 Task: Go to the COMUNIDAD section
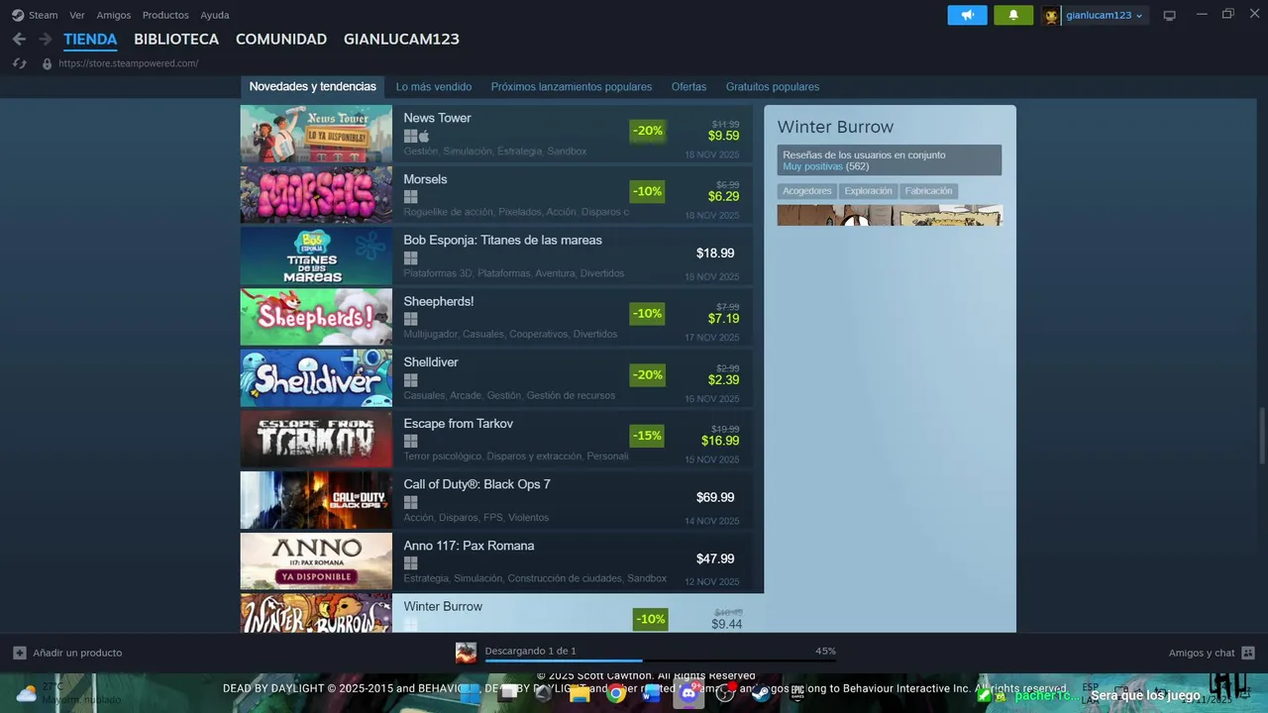pos(281,40)
